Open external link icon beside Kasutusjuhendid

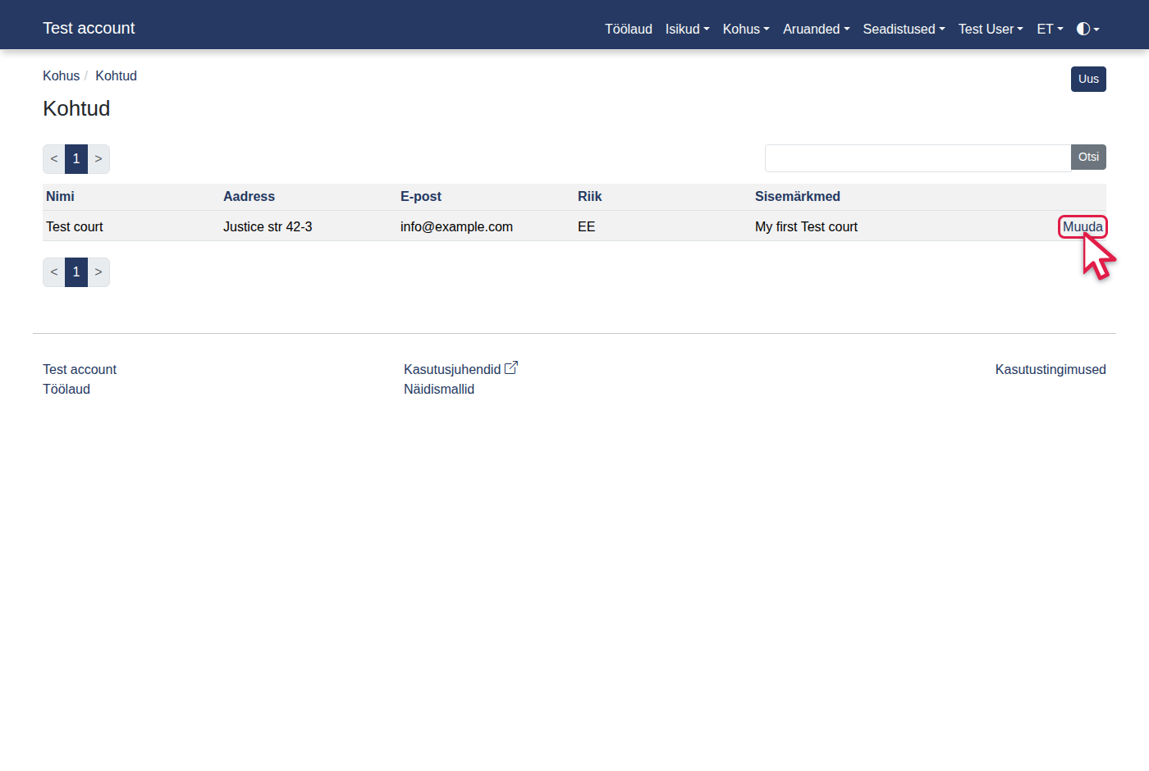click(x=511, y=368)
